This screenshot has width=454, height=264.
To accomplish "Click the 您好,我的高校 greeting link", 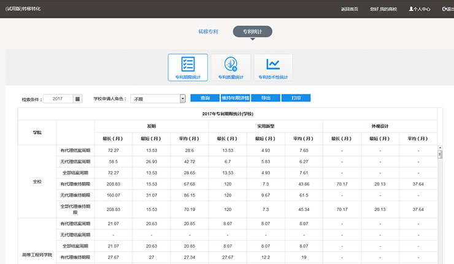I will click(x=383, y=9).
